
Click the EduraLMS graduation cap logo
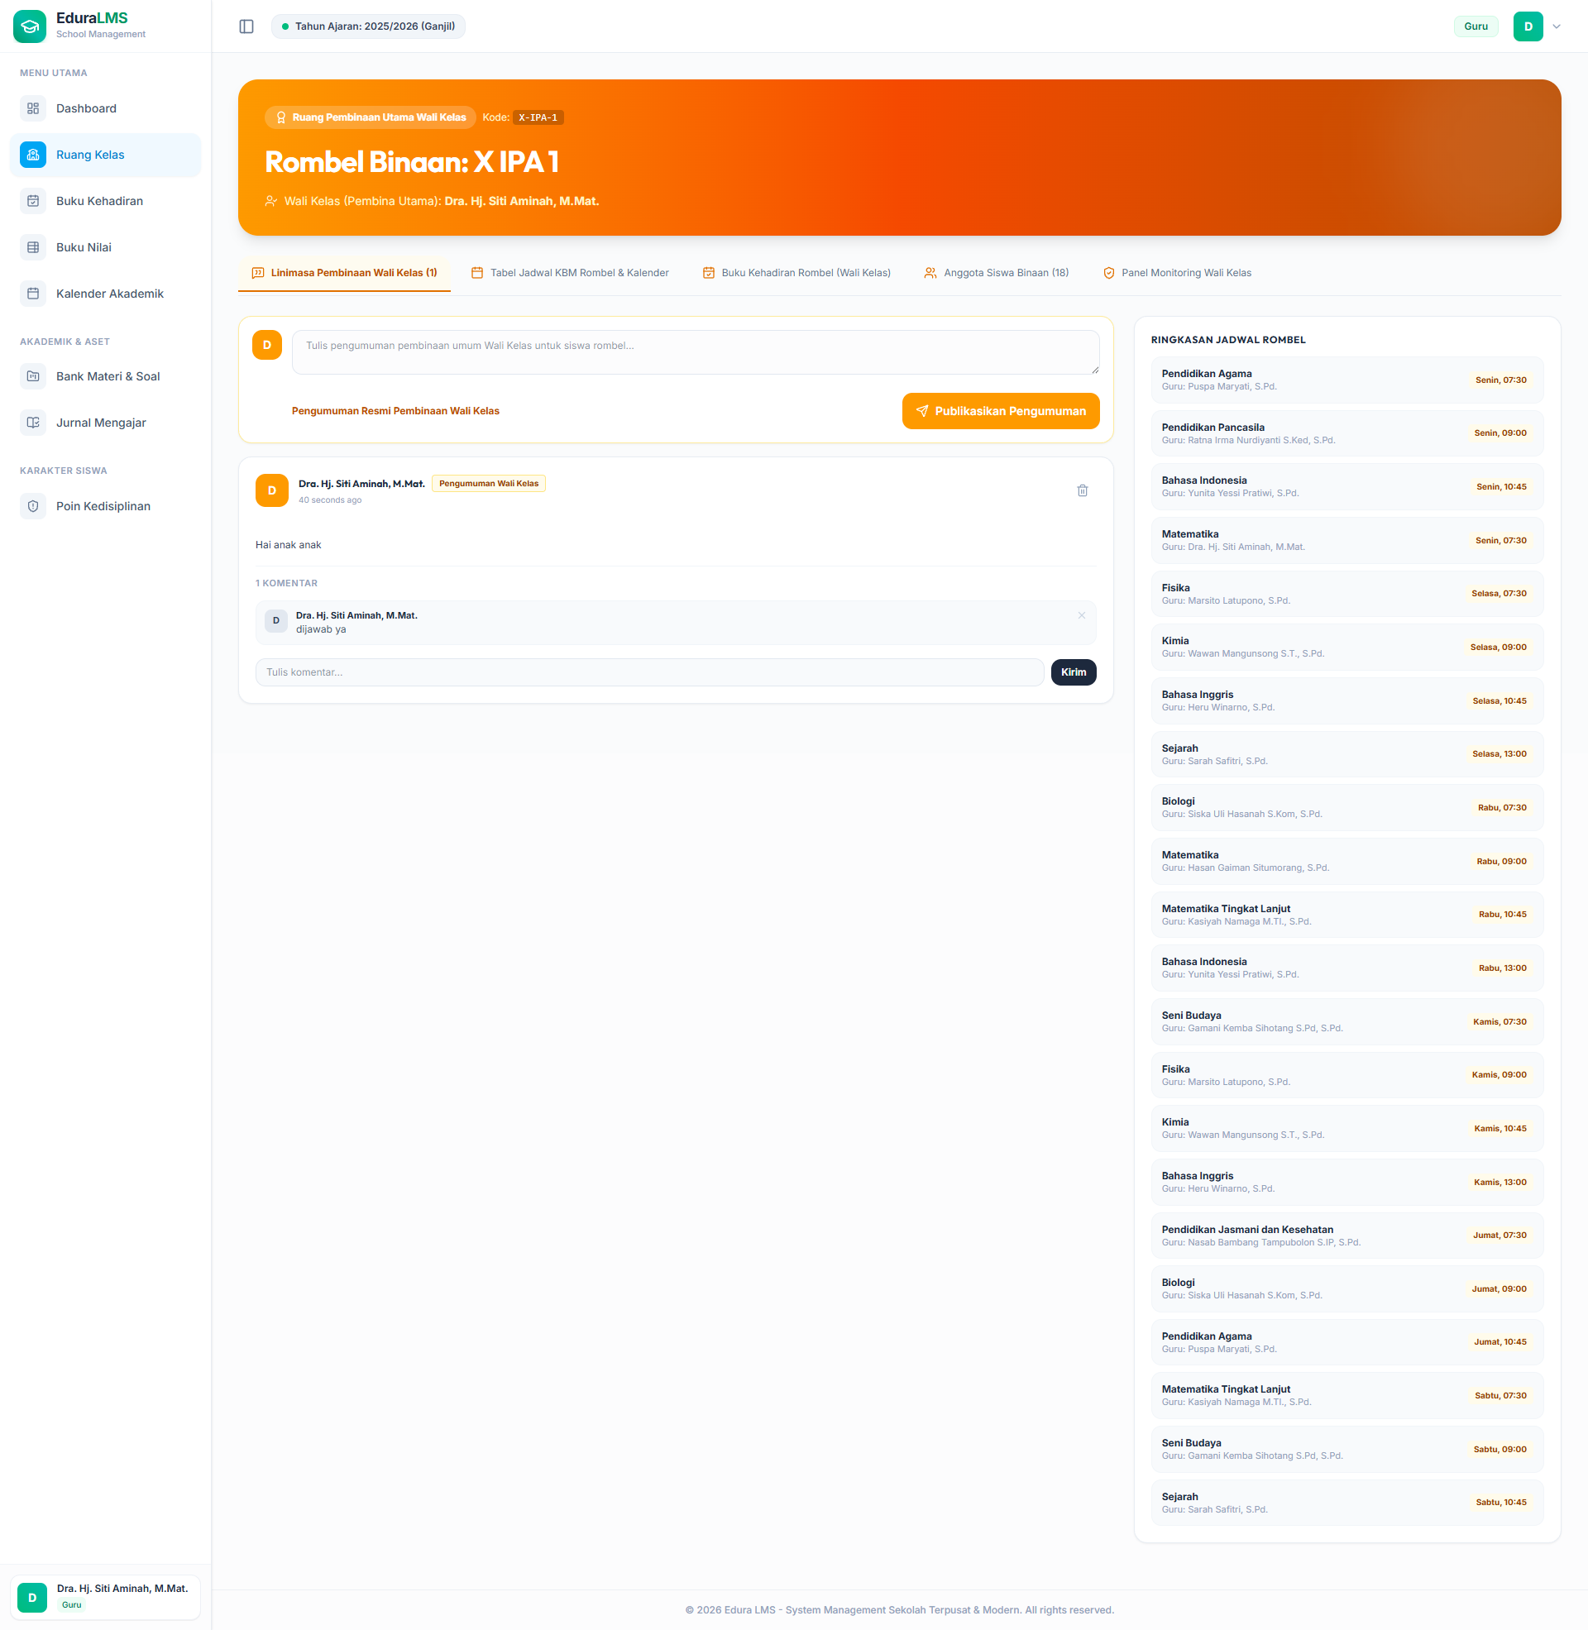(x=30, y=26)
